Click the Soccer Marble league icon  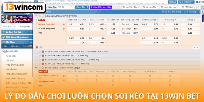43,68
